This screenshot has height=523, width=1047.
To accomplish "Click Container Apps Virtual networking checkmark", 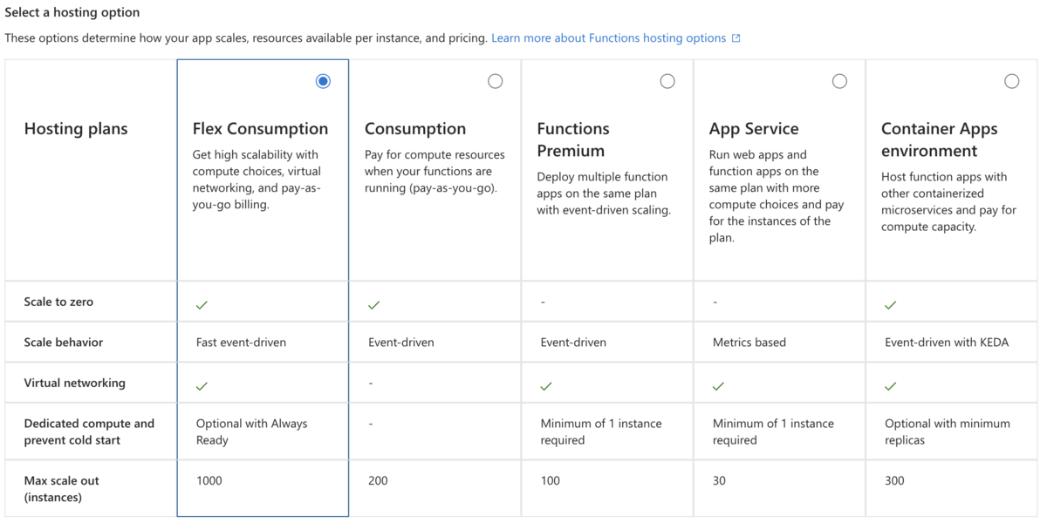I will (891, 386).
